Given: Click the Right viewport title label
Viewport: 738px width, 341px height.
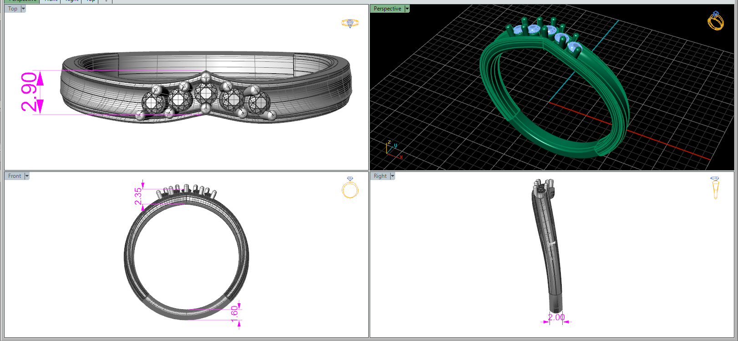Looking at the screenshot, I should coord(380,176).
